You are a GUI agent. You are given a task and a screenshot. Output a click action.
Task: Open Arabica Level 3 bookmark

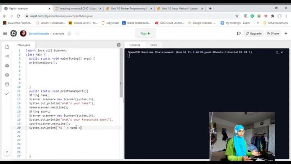click(83, 23)
